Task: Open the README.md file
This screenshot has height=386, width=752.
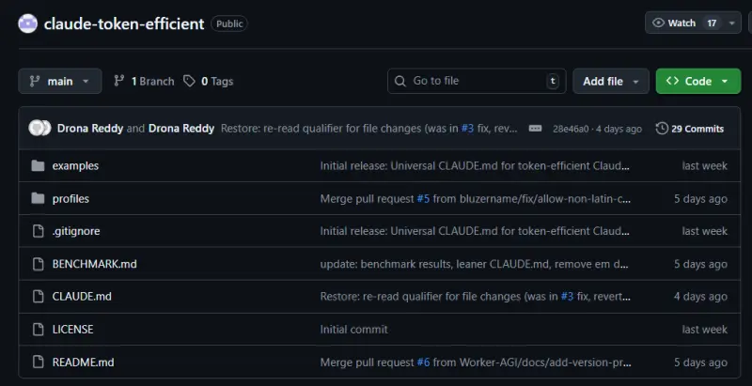Action: 83,363
